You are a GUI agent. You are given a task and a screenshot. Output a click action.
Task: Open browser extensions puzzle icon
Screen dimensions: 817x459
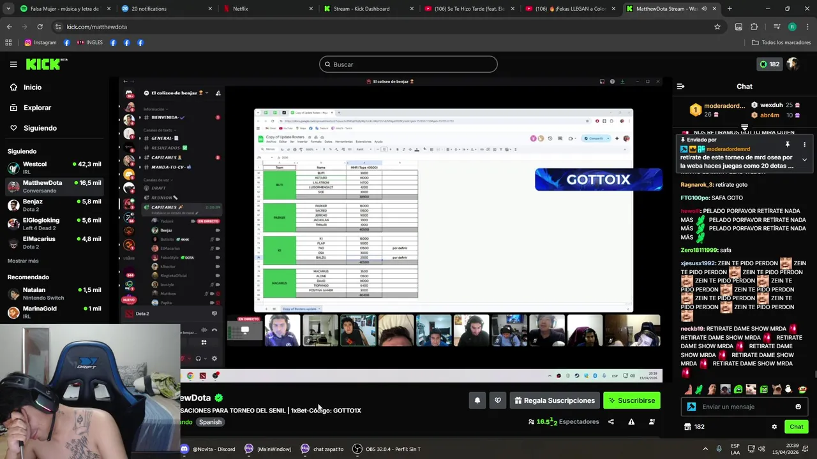[754, 27]
